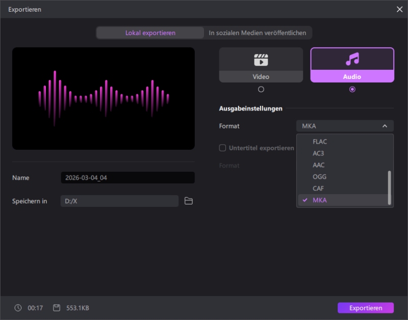Select the Lokal exportieren tab
Image resolution: width=408 pixels, height=320 pixels.
(149, 32)
